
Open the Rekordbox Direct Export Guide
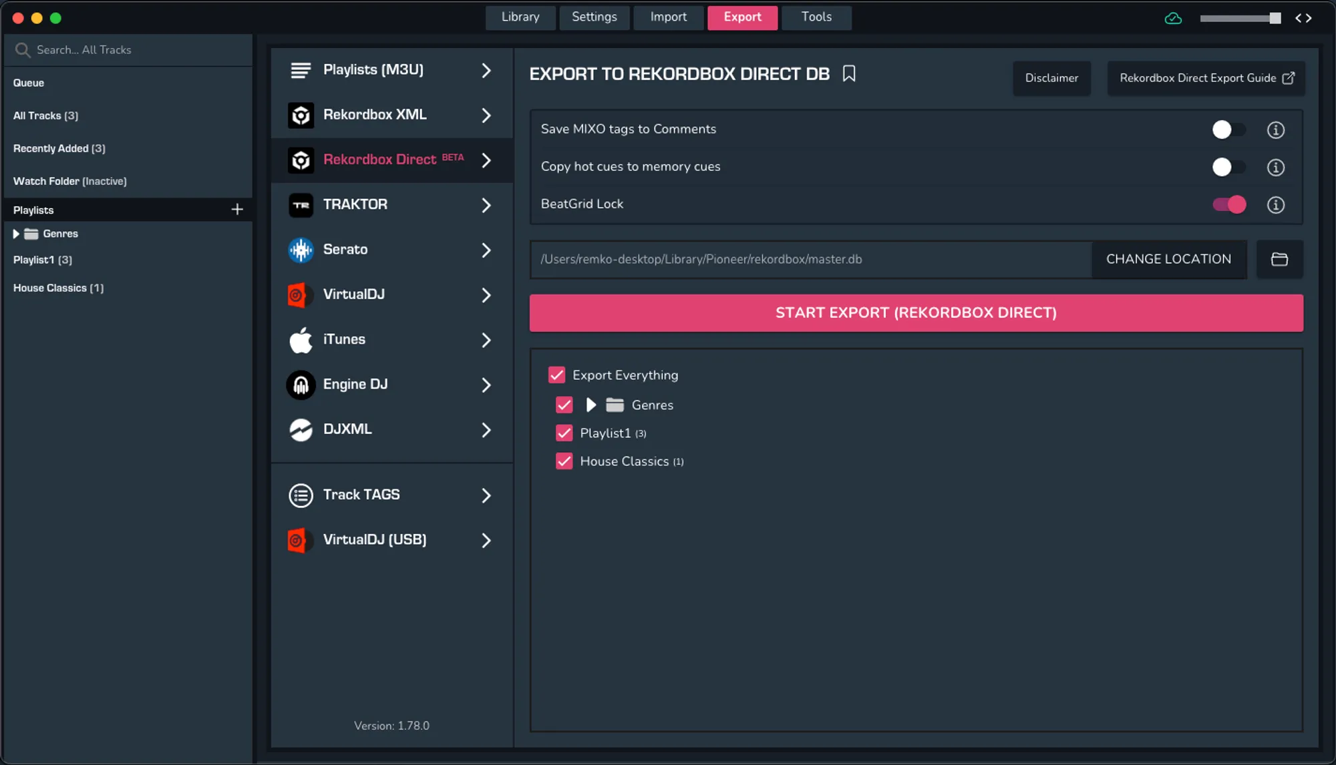click(1206, 78)
